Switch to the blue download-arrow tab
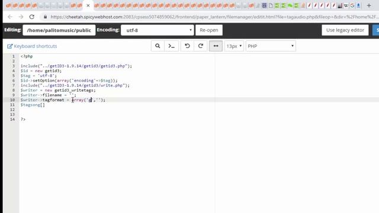Screen dimensions: 379x213 358,5
